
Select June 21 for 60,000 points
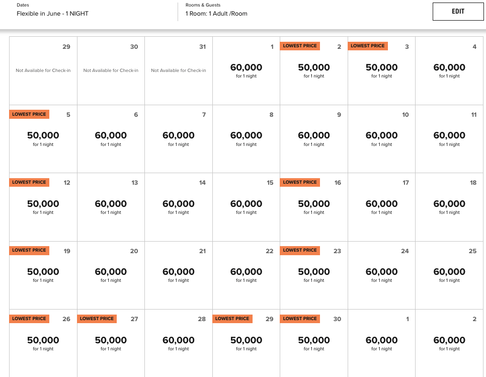pos(179,275)
